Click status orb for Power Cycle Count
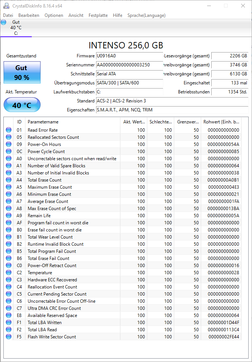The image size is (252, 362). [x=9, y=152]
